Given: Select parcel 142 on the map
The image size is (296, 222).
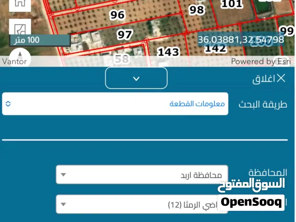Looking at the screenshot, I should (216, 48).
